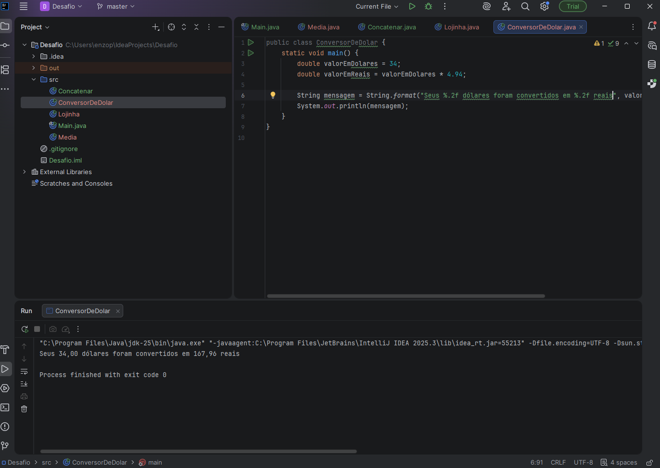Open IDE settings gear icon

544,6
